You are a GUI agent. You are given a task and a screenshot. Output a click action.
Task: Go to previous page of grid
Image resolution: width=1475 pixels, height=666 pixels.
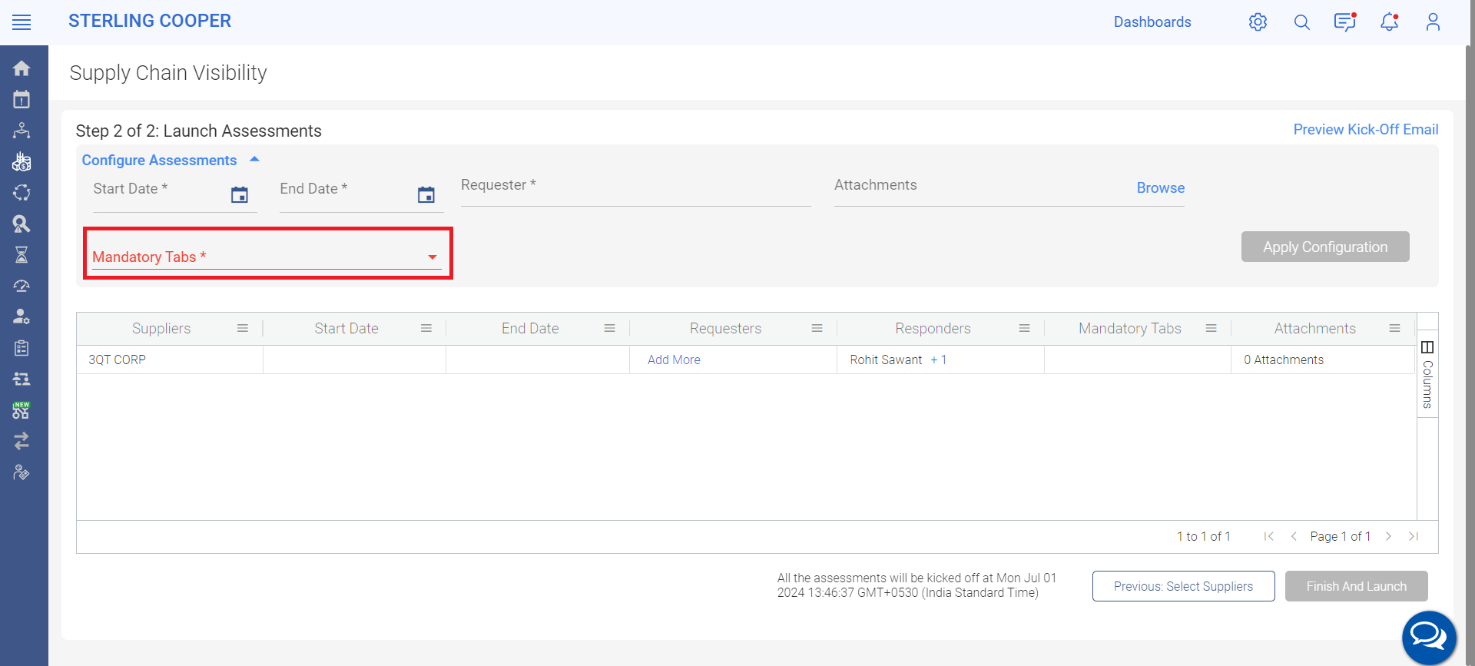(x=1294, y=536)
